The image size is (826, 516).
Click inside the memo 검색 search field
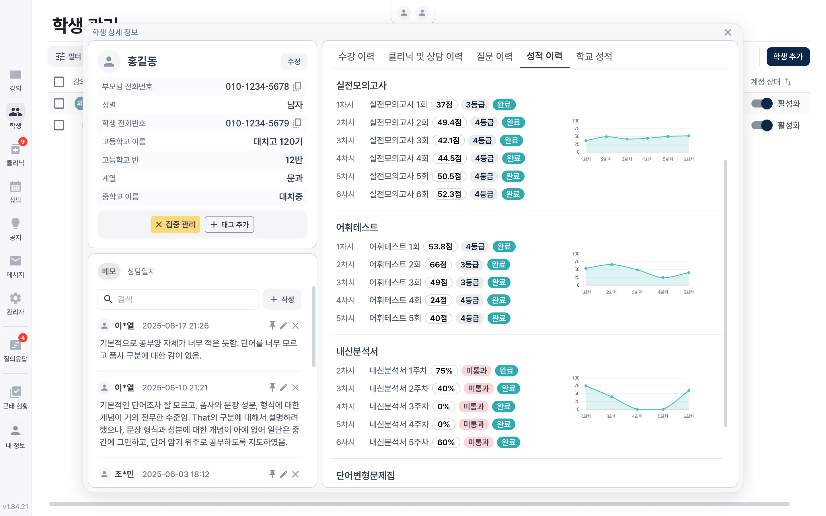point(178,299)
